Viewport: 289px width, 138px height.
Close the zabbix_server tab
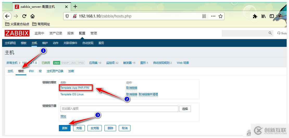coord(67,7)
